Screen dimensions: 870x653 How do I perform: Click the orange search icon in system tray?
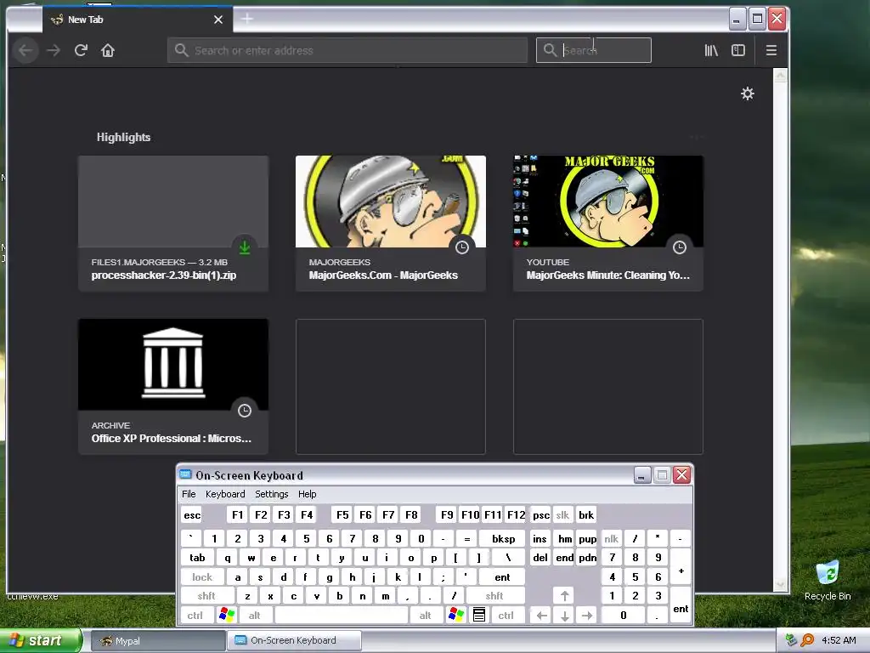click(x=807, y=640)
